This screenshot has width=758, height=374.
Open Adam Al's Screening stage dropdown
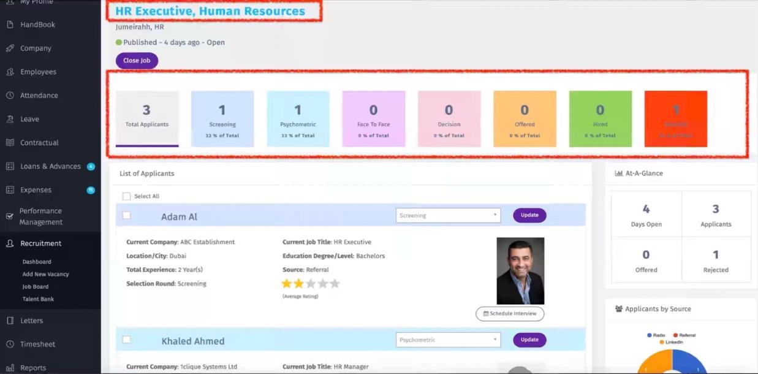point(448,215)
